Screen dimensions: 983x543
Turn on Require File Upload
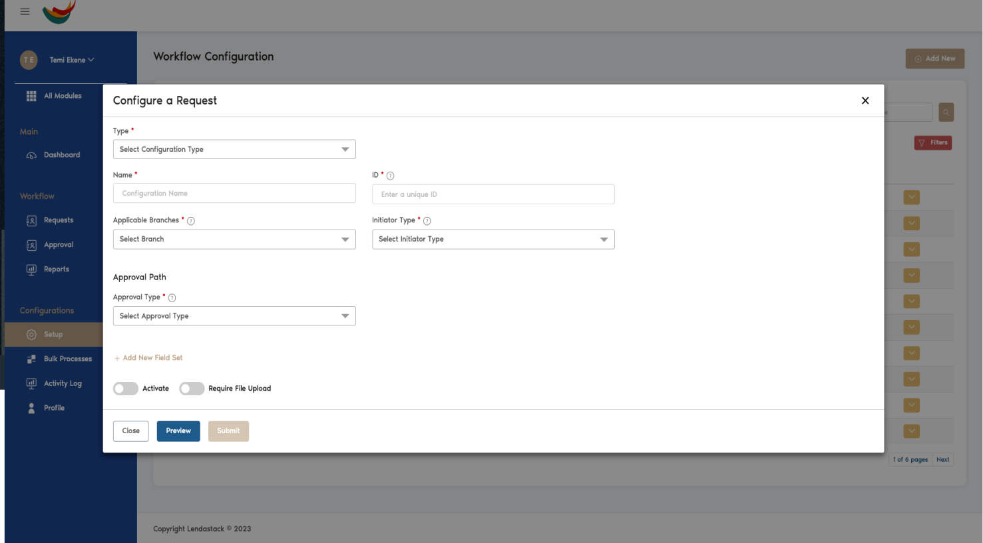click(192, 388)
